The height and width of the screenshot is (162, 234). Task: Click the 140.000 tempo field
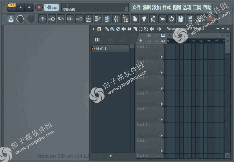pos(51,7)
